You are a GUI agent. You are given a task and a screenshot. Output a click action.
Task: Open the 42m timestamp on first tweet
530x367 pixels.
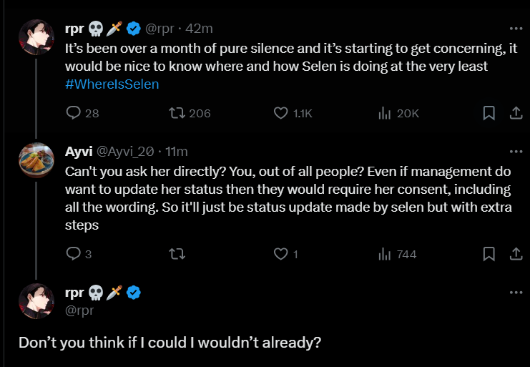(x=199, y=29)
